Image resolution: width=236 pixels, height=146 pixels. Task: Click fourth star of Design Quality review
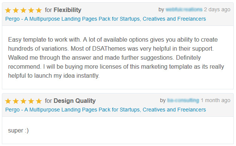point(31,101)
